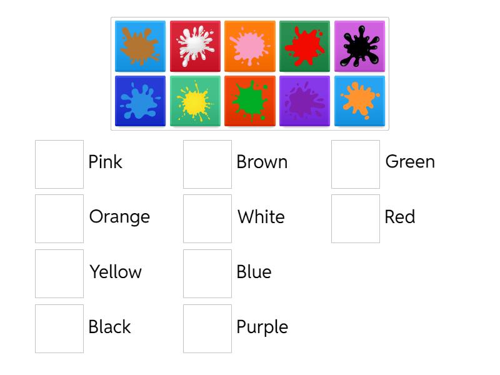Pick the empty slot next to Purple

click(207, 329)
